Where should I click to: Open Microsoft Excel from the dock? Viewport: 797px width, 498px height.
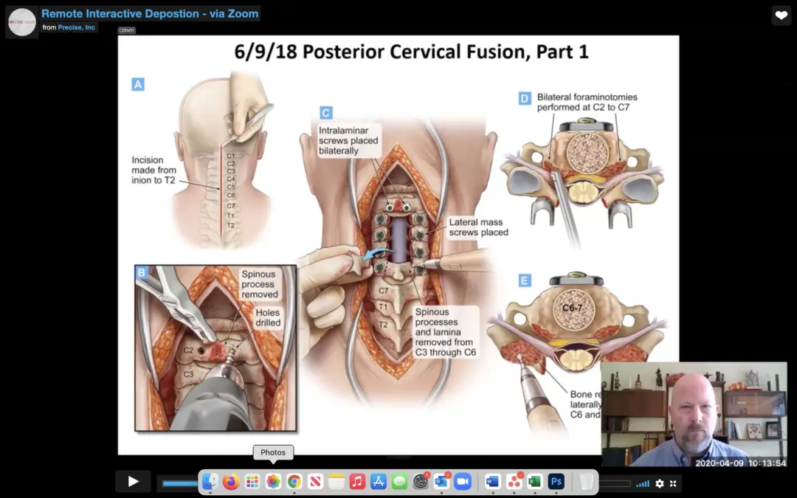[x=535, y=481]
